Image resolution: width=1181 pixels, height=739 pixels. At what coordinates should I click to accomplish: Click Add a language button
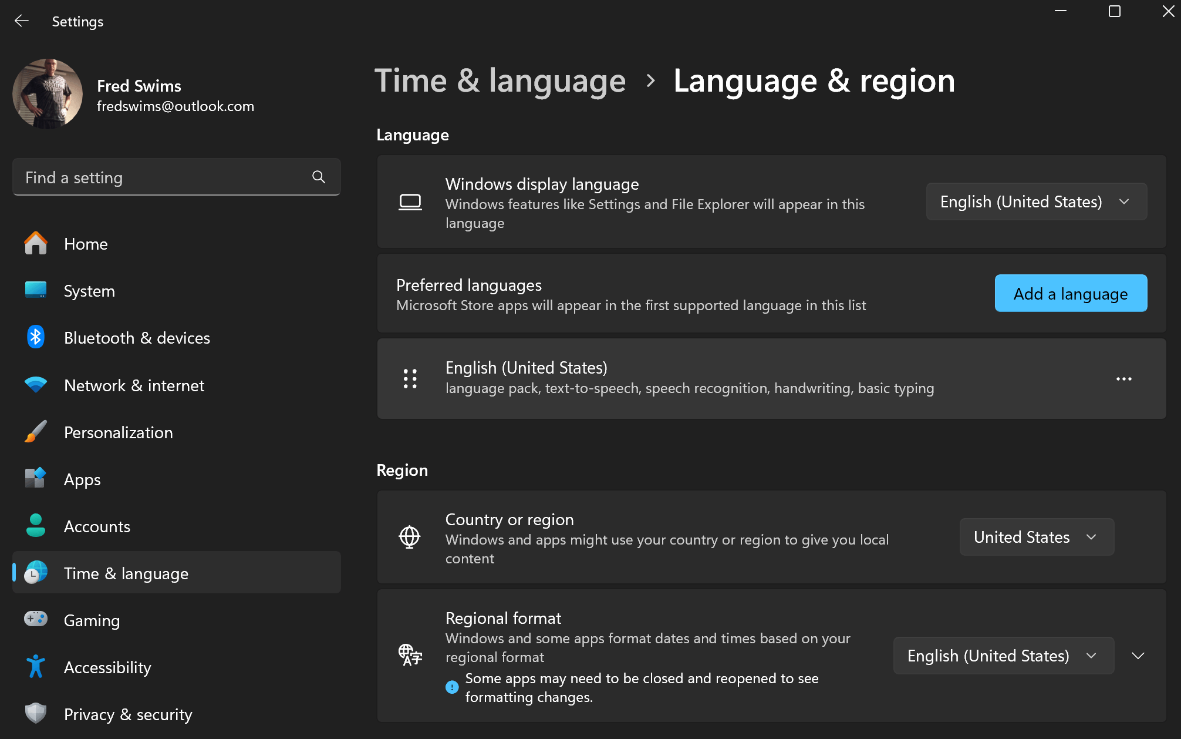click(1071, 293)
